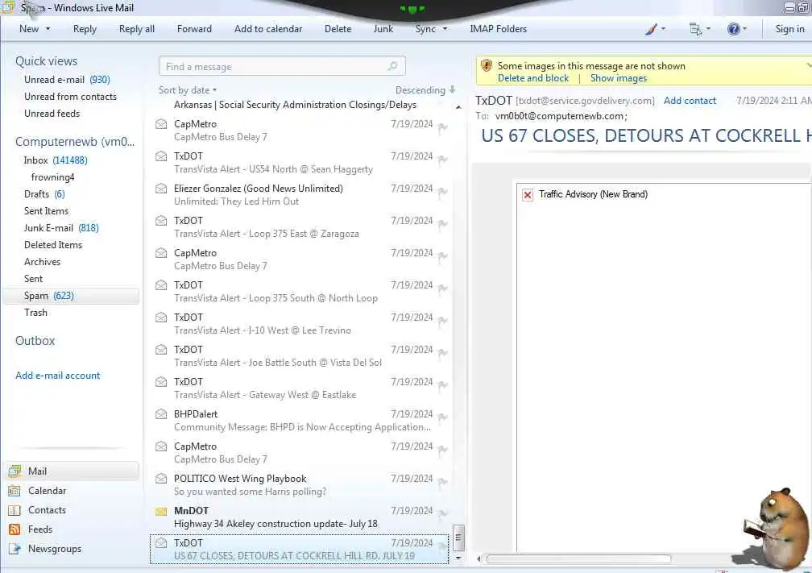Viewport: 812px width, 573px height.
Task: Flag the MnDOT Highway 34 message
Action: 442,514
